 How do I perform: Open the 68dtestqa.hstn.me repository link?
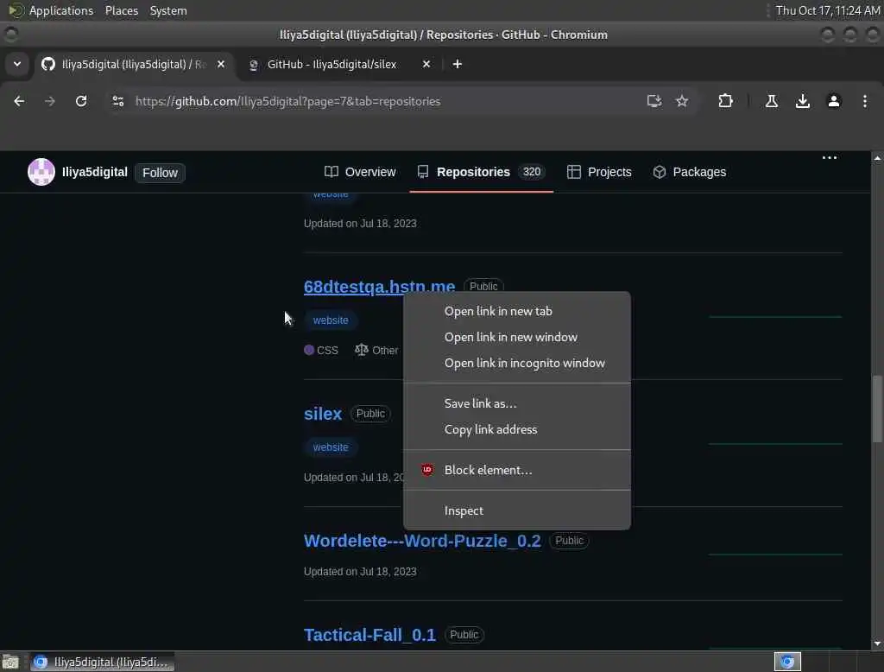pyautogui.click(x=380, y=287)
